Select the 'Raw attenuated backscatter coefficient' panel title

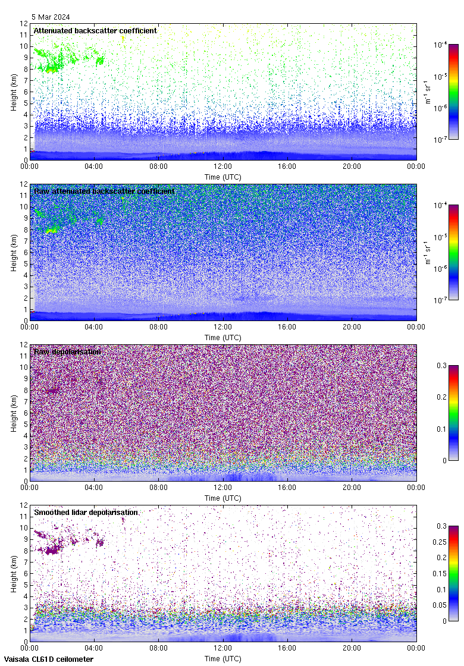point(104,191)
